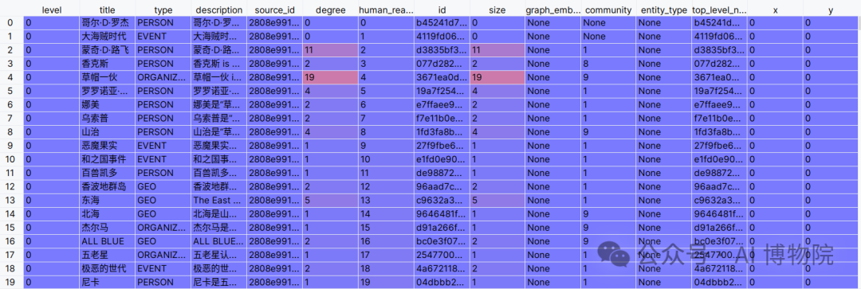Click top_level_n cell 077d282... in 香克斯 row

pos(721,63)
